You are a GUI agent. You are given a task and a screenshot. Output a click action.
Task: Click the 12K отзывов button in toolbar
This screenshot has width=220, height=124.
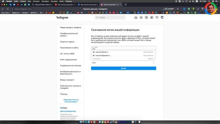click(168, 9)
